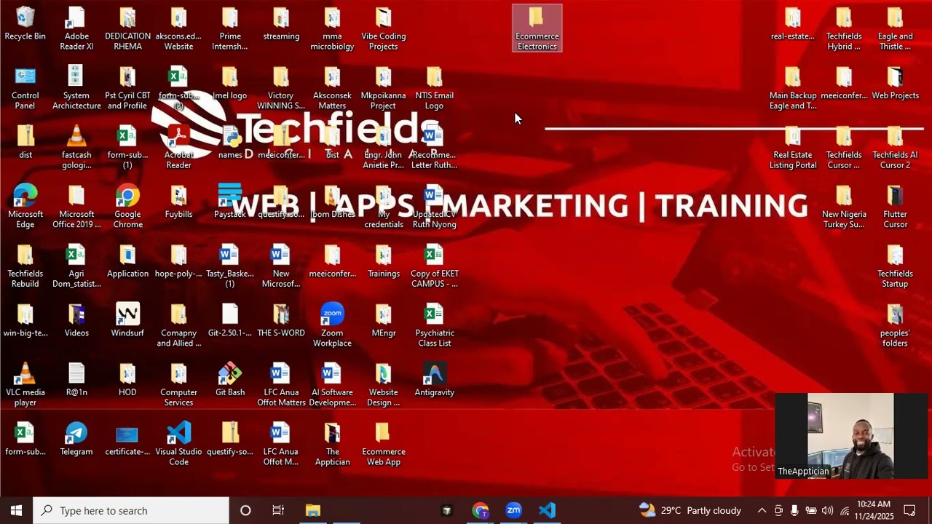Select the Techfields Hybrid folder

click(844, 29)
